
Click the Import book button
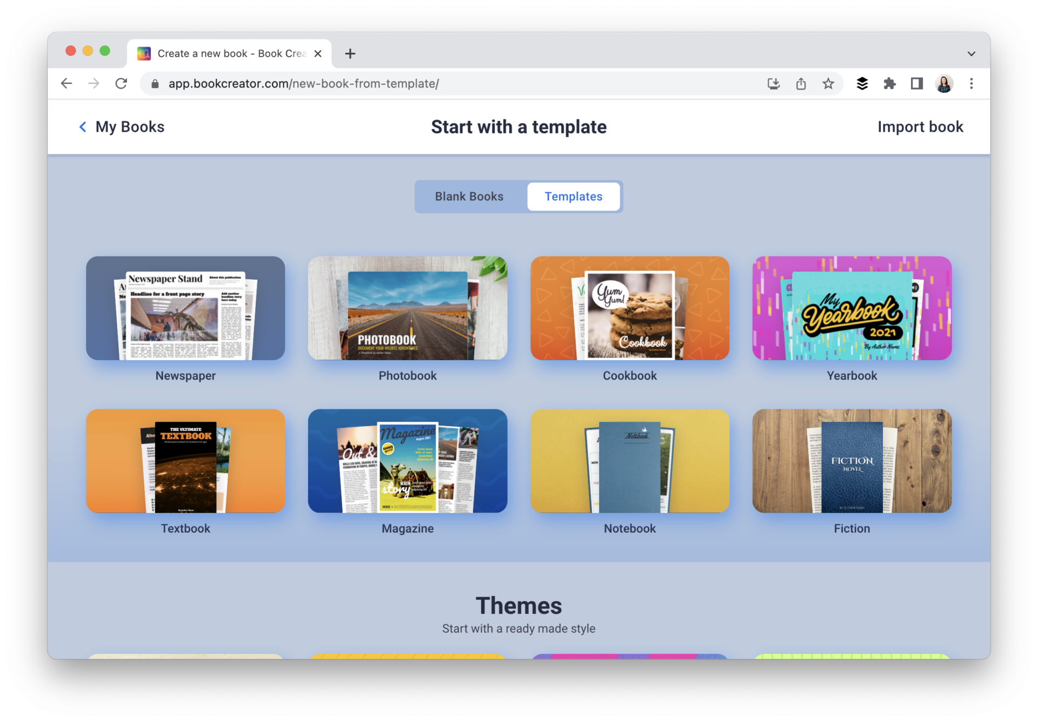[x=920, y=127]
